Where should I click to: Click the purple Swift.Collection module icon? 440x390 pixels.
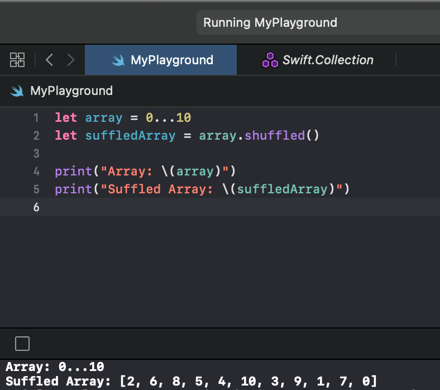pos(270,60)
